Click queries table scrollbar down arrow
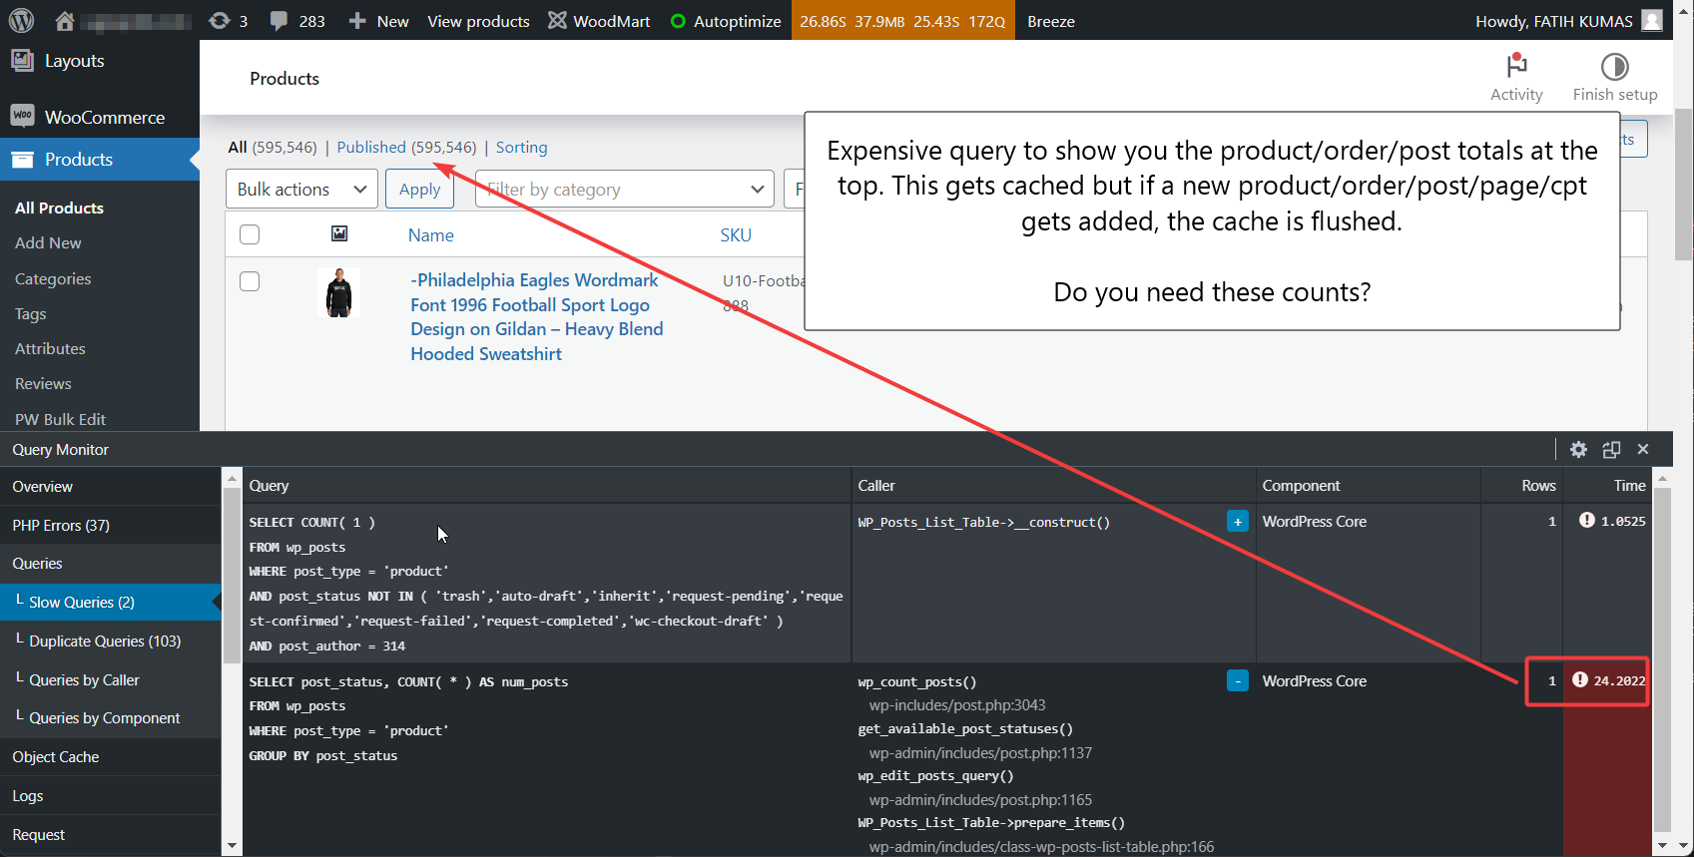Image resolution: width=1694 pixels, height=857 pixels. pyautogui.click(x=1662, y=846)
